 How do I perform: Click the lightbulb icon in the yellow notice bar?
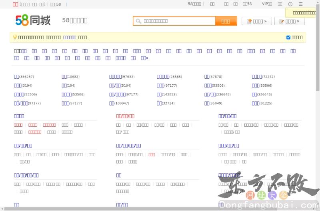click(15, 37)
